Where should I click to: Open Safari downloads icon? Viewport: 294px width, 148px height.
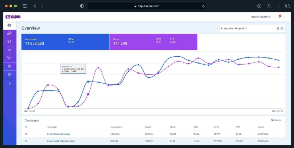point(259,6)
